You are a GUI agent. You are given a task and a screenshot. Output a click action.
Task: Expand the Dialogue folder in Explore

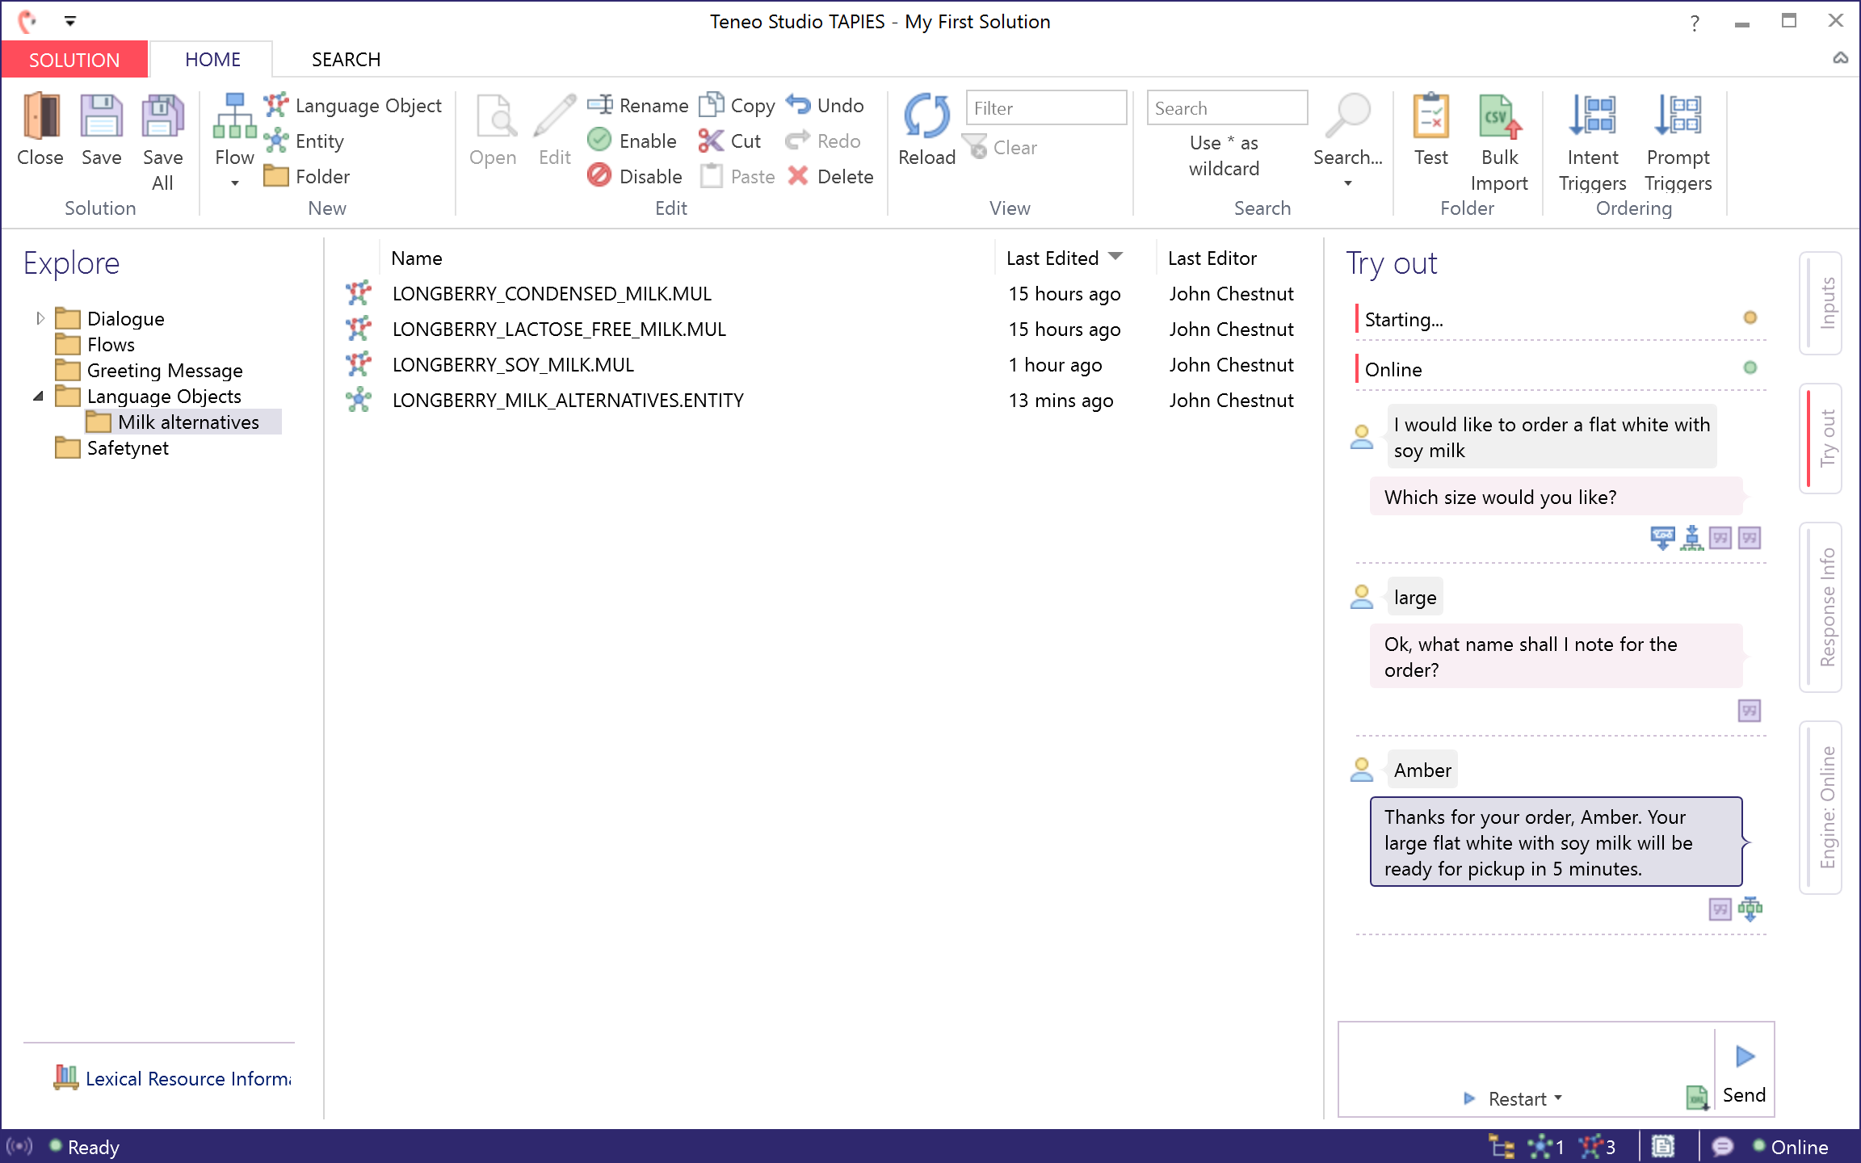coord(40,319)
